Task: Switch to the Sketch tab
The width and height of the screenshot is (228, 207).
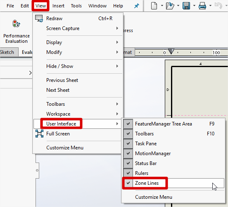Action: coord(7,52)
